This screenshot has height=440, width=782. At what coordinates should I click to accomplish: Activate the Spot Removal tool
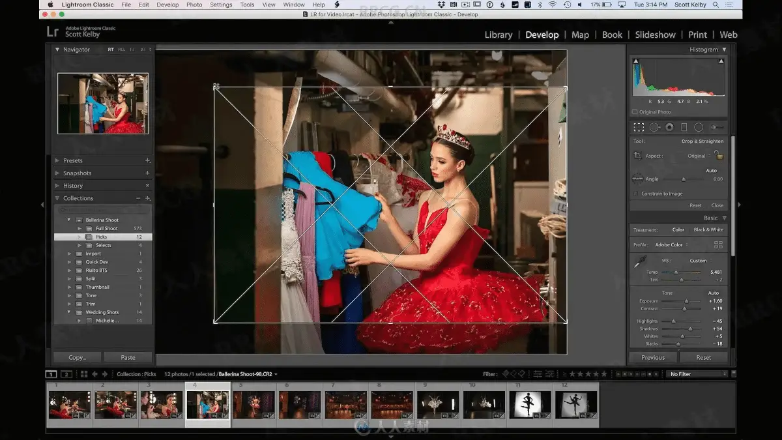[x=654, y=127]
